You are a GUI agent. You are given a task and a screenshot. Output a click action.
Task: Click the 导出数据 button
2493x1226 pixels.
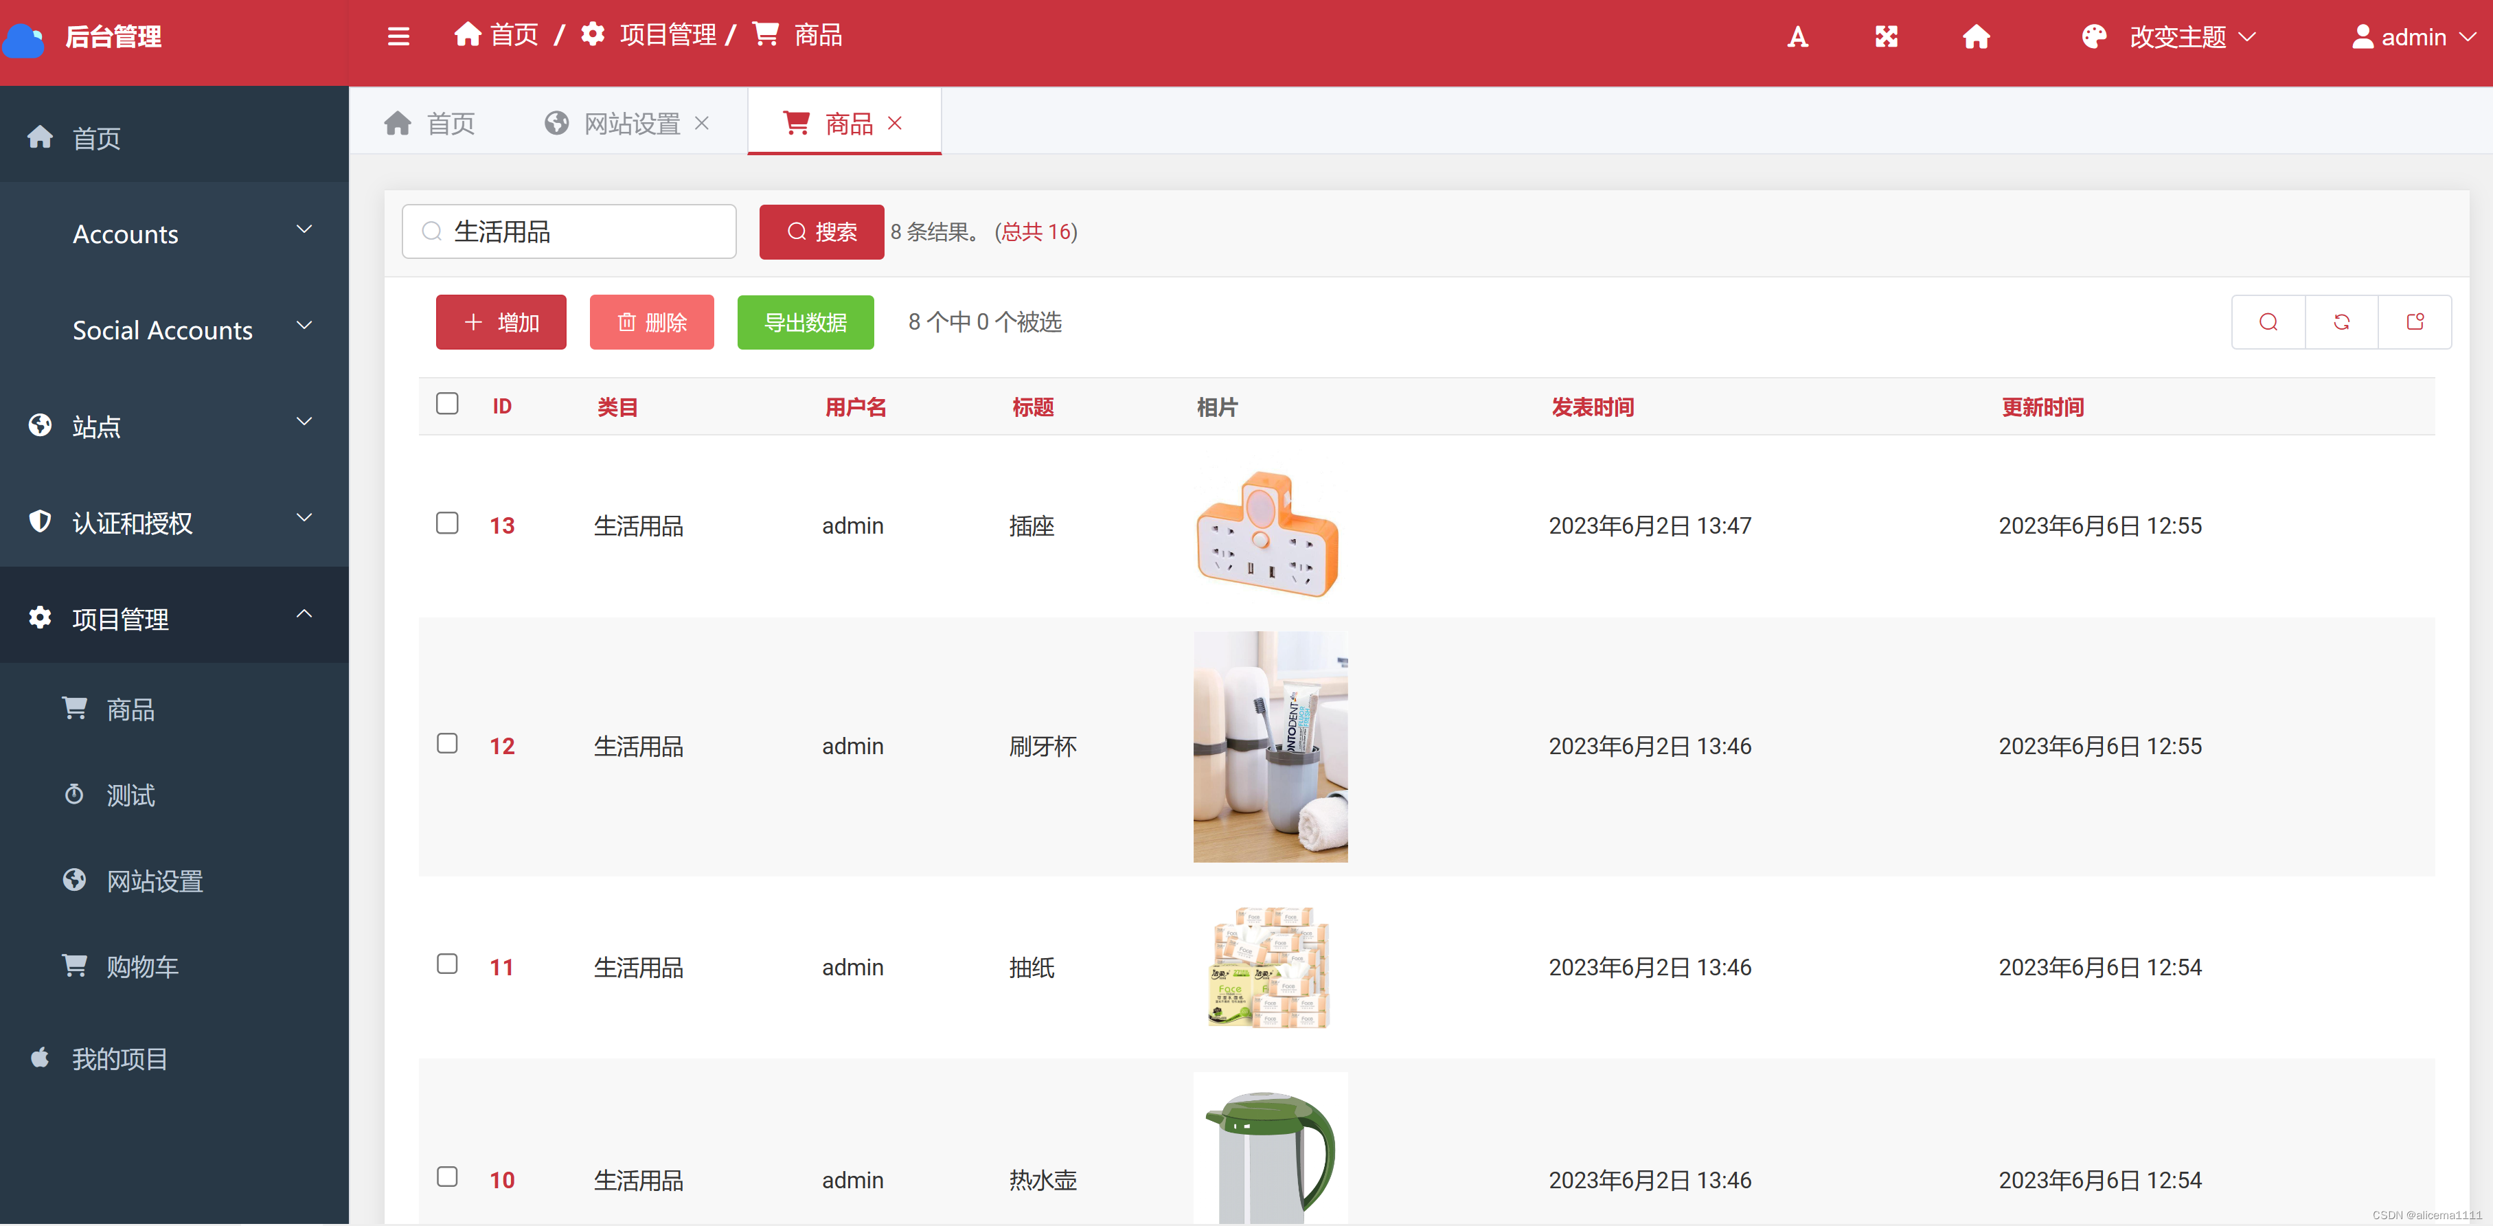point(804,322)
